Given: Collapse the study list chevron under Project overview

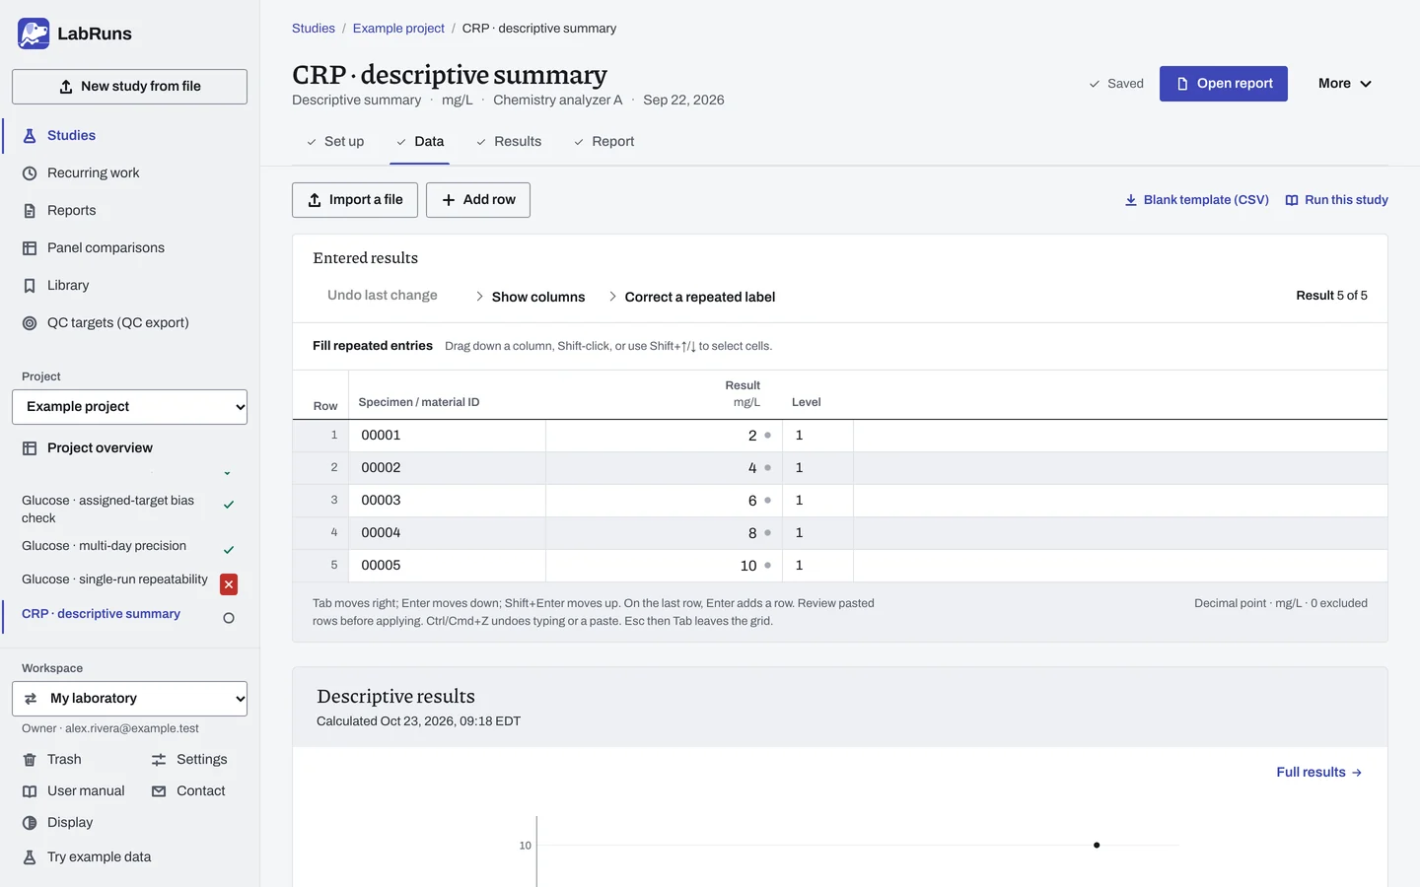Looking at the screenshot, I should [x=227, y=474].
